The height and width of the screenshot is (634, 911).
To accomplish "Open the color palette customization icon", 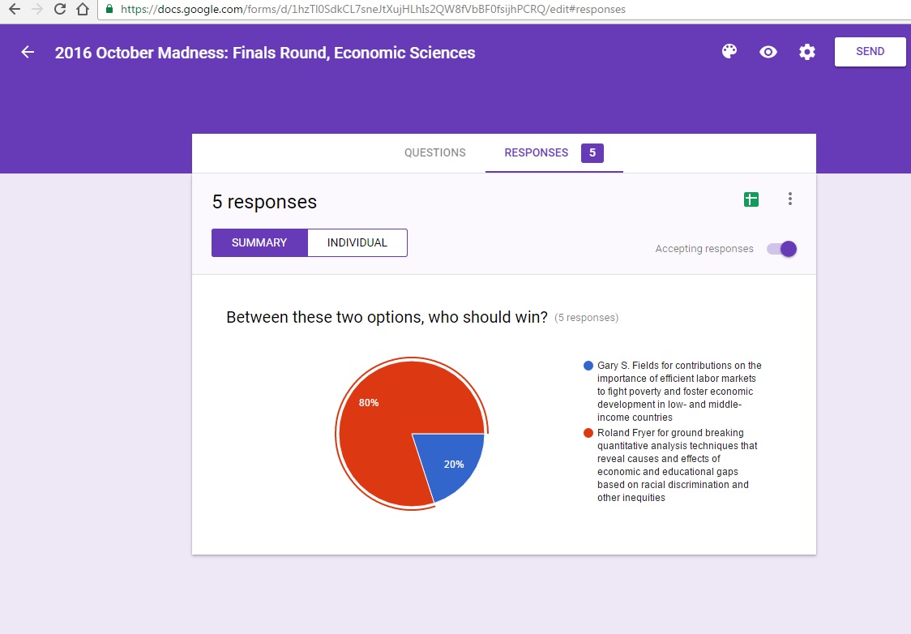I will pyautogui.click(x=729, y=52).
